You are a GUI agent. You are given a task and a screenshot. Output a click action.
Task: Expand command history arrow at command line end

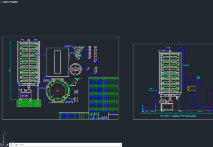(120, 145)
